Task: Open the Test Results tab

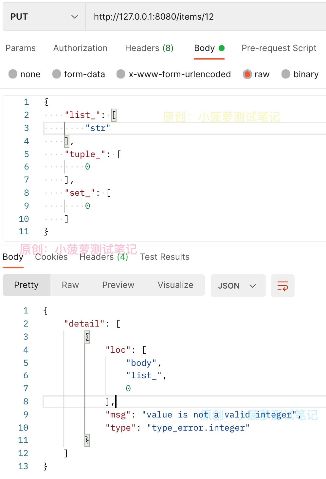Action: tap(165, 257)
